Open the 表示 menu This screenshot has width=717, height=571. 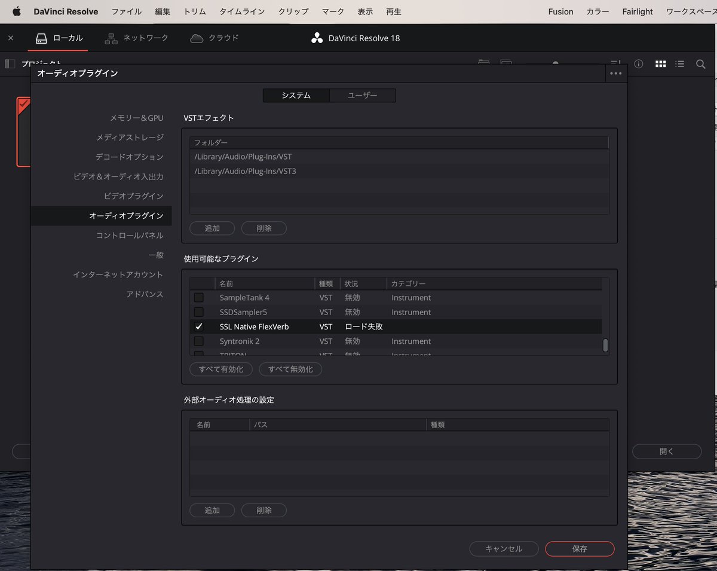point(365,11)
